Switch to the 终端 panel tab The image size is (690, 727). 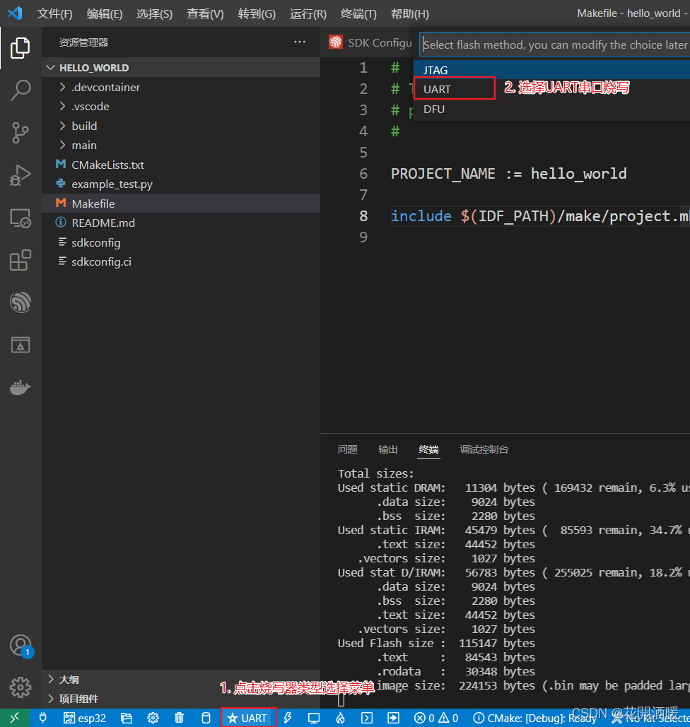(428, 449)
